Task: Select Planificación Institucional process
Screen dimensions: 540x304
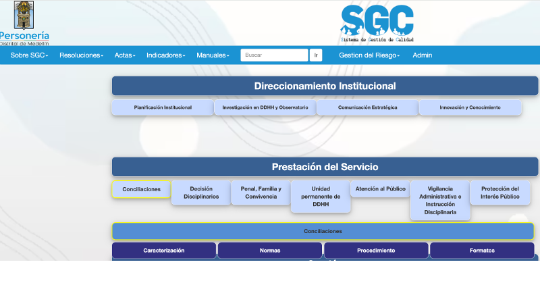Action: click(x=163, y=107)
